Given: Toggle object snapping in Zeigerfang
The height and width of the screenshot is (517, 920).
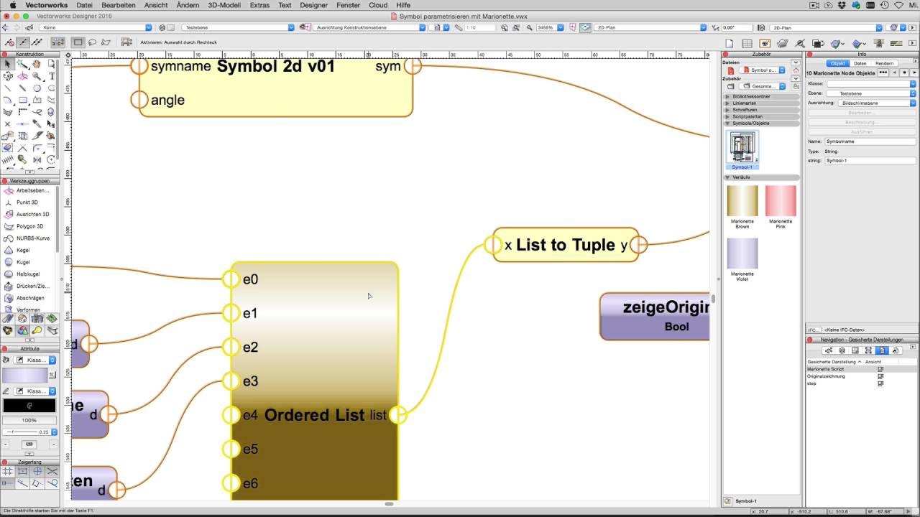Looking at the screenshot, I should pyautogui.click(x=22, y=472).
